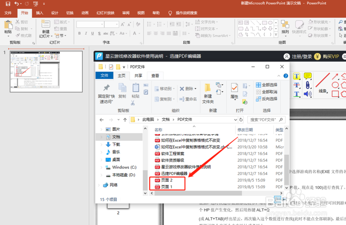Save the presentation using the floppy icon
Viewport: 346px width, 225px height.
coord(8,3)
